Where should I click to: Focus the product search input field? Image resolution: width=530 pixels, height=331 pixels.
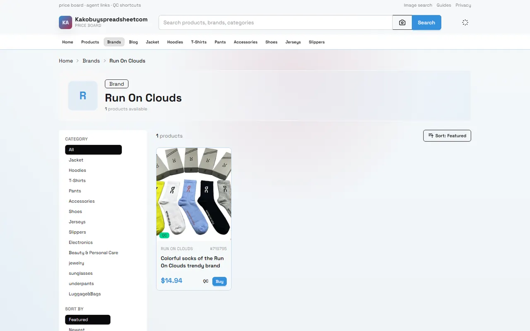276,22
